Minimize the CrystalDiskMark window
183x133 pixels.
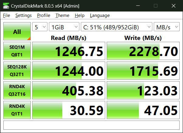coord(141,6)
